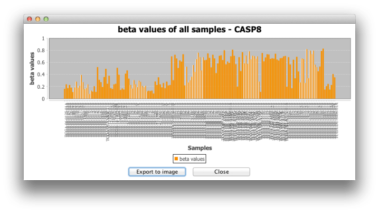Click the 0.2 tick label on y-axis

pos(41,87)
